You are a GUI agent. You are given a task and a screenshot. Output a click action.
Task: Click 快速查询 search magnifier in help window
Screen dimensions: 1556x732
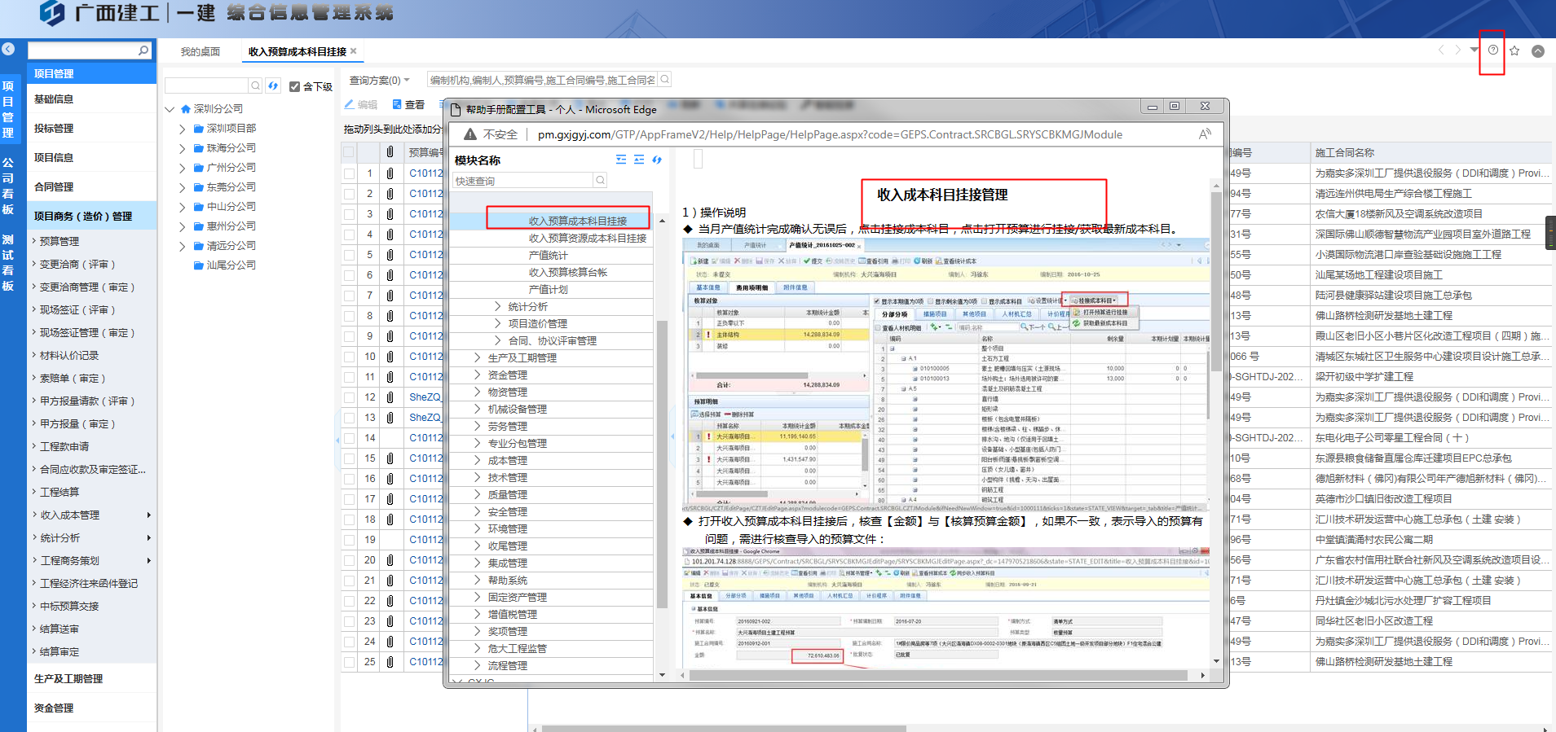pos(601,181)
